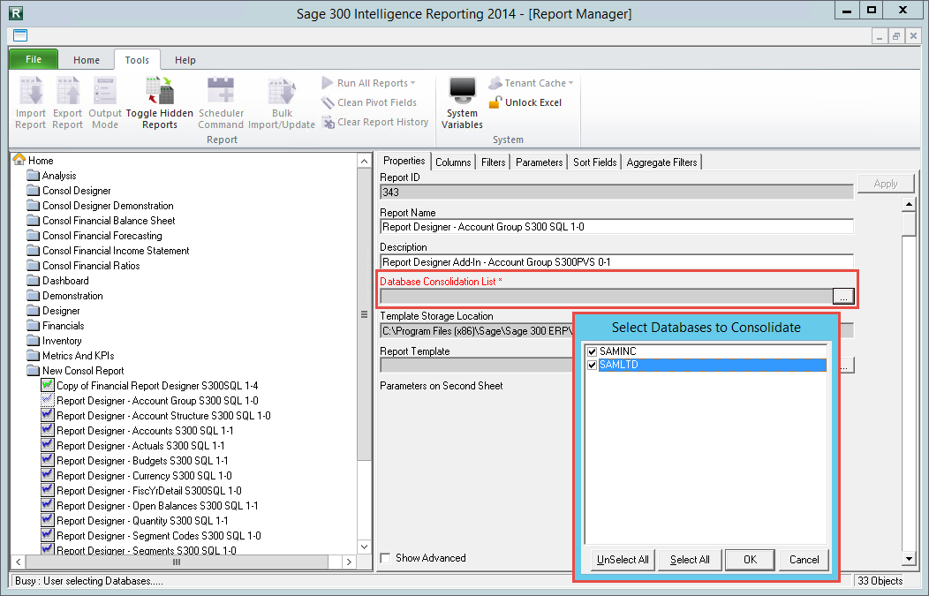This screenshot has height=596, width=929.
Task: Open the Help ribbon tab
Action: click(185, 60)
